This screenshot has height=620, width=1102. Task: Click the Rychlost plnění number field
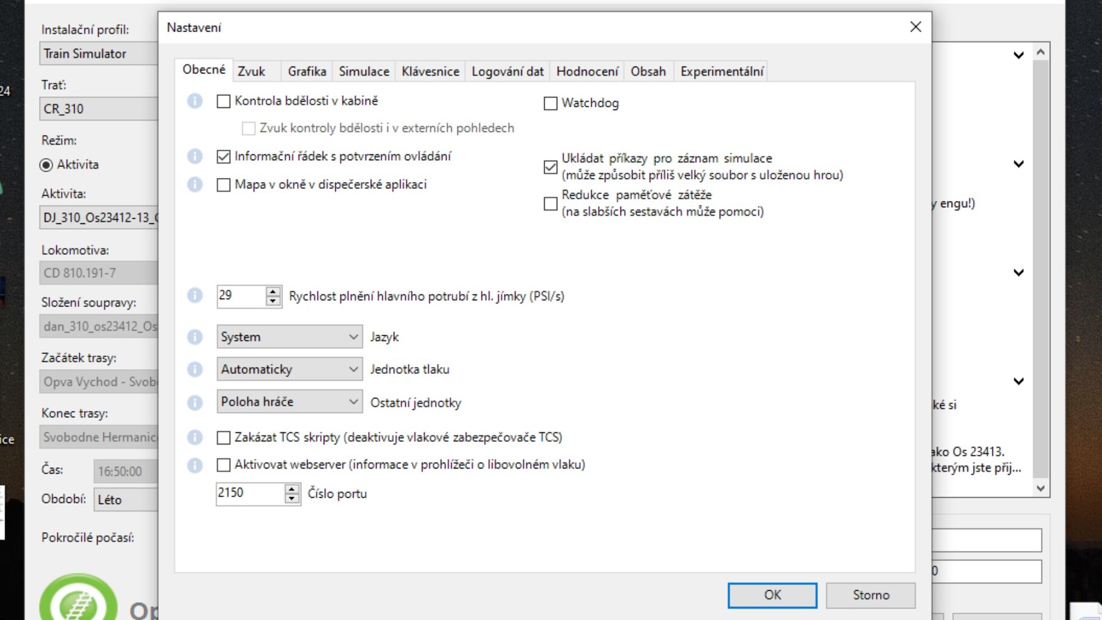tap(241, 295)
